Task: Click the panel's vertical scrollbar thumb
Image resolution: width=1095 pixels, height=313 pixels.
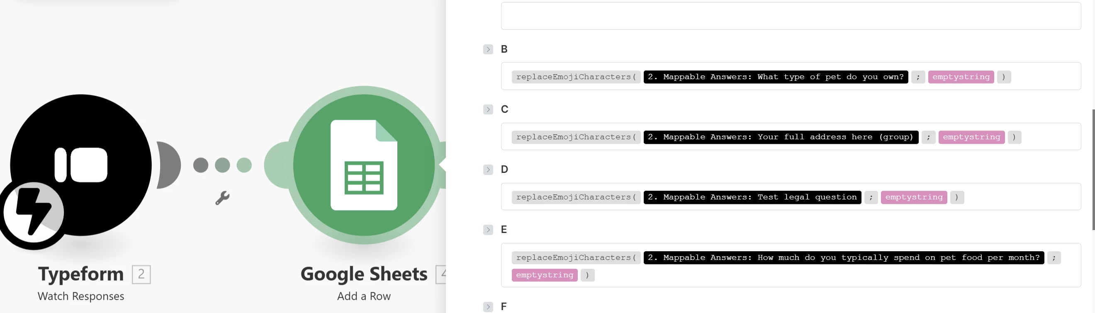Action: [1093, 170]
